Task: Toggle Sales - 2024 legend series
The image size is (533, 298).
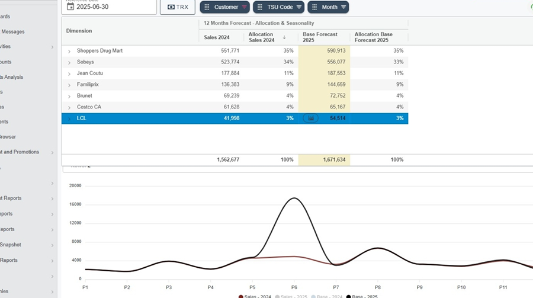Action: tap(255, 296)
